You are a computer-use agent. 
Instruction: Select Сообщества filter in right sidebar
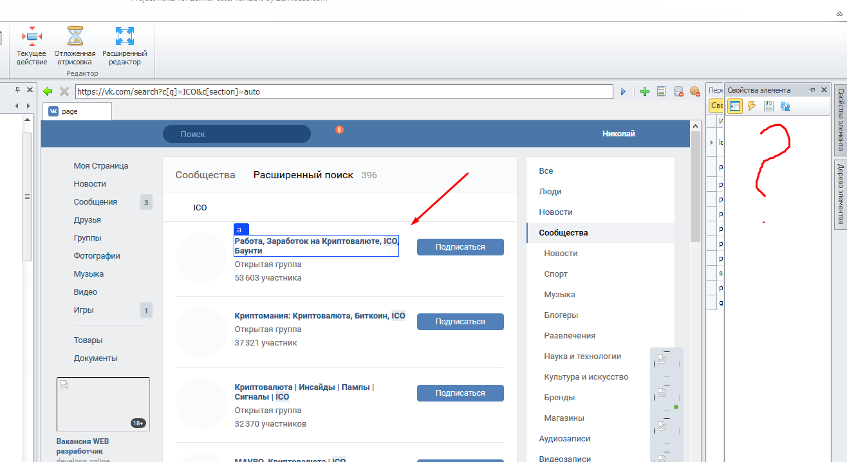point(600,232)
